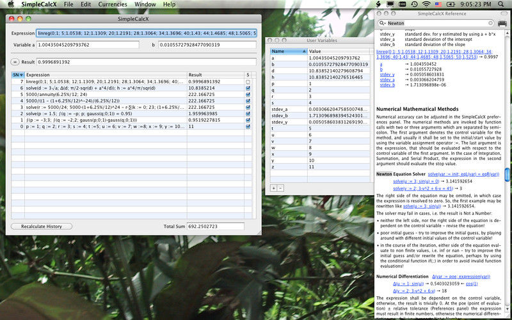
Task: Click the print icon in SimpleCalcX Reference
Action: [x=502, y=23]
